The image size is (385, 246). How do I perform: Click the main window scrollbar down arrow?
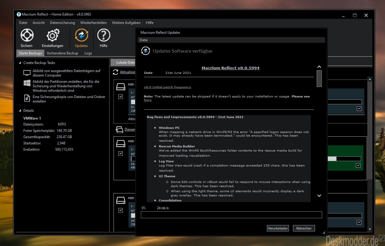point(370,229)
